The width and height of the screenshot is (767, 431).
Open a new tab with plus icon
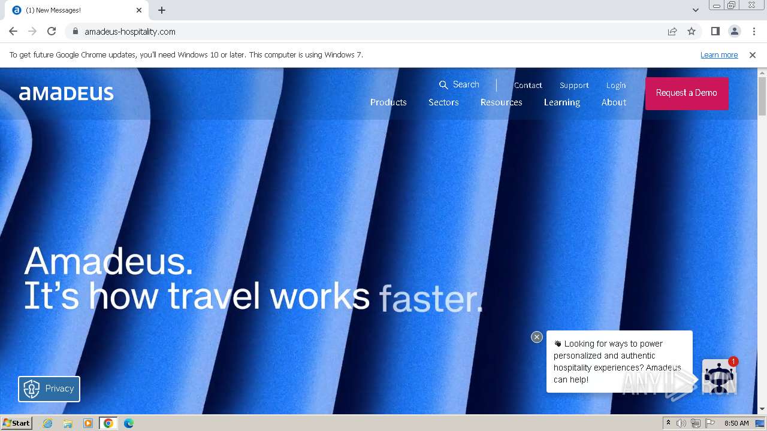coord(162,10)
